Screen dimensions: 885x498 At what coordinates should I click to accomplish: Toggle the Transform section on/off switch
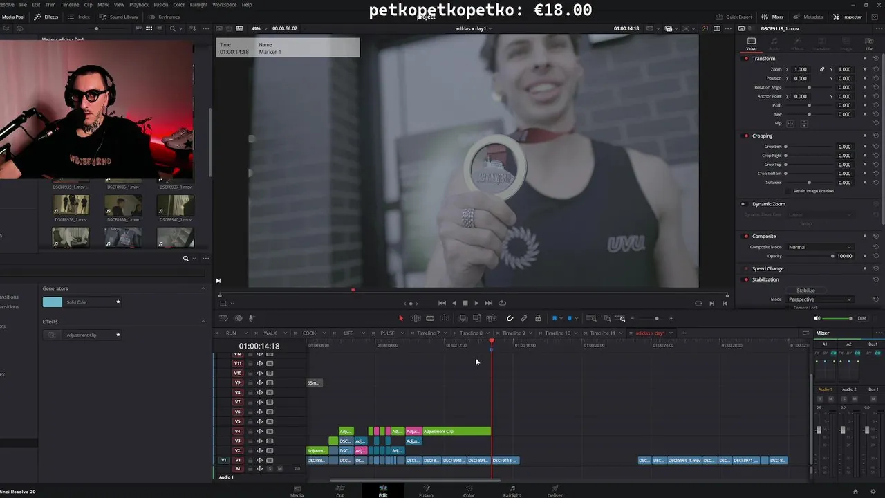pyautogui.click(x=746, y=59)
